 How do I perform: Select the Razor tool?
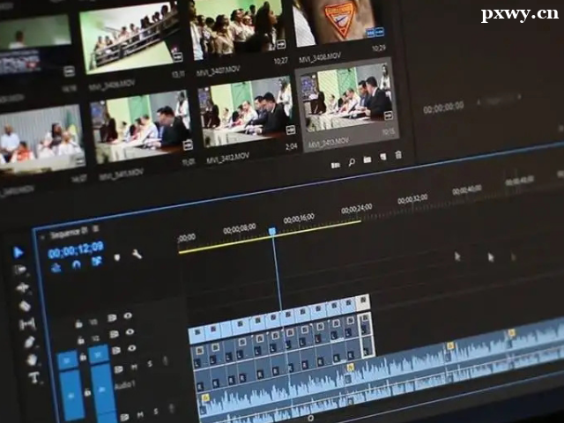point(25,306)
